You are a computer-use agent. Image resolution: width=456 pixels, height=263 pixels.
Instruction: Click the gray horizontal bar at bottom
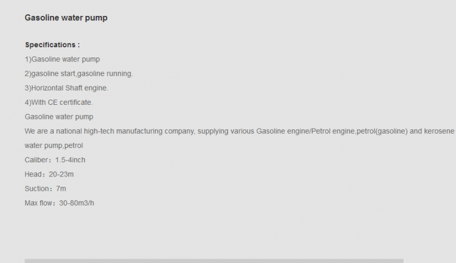tap(214, 261)
